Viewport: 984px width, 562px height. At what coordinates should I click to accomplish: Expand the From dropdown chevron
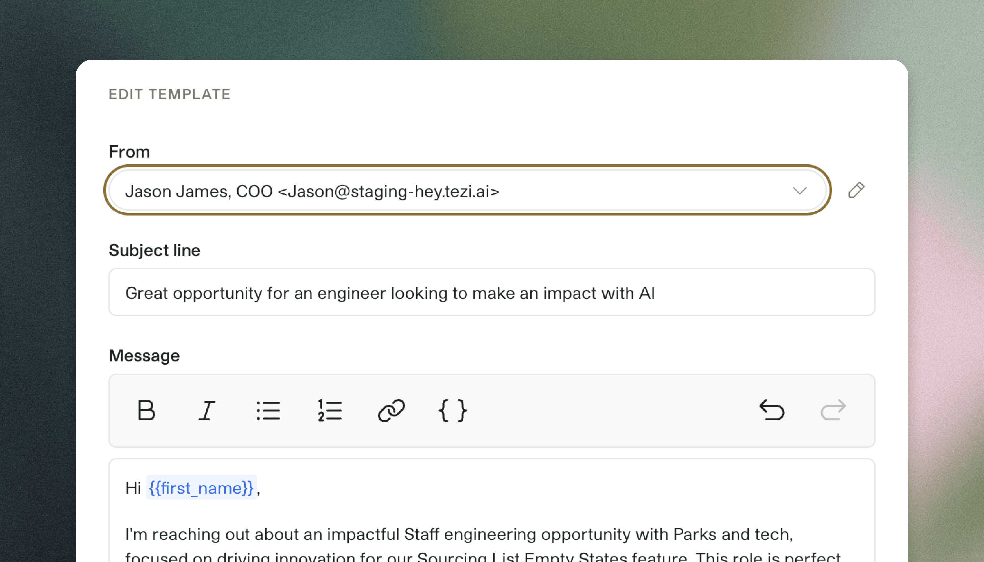[799, 191]
